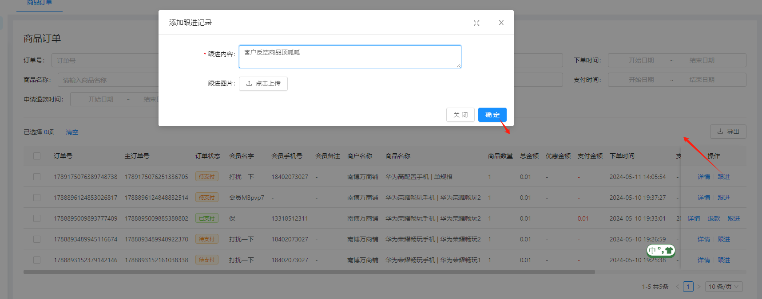Viewport: 762px width, 299px height.
Task: Click 跟进 for order 1789175076389748738
Action: click(724, 177)
